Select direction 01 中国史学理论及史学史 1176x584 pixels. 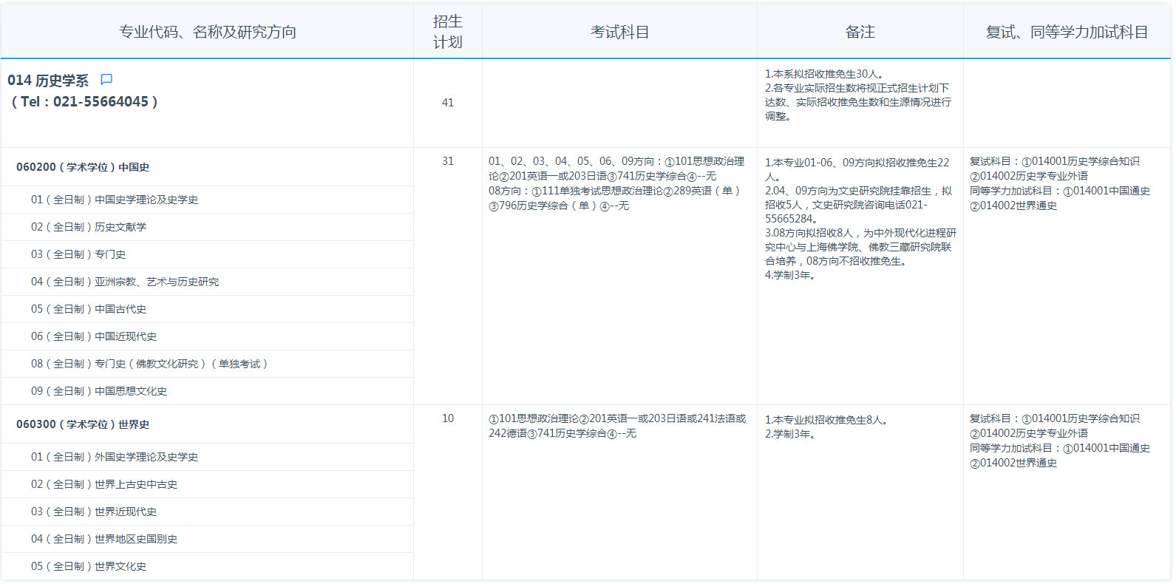coord(115,200)
